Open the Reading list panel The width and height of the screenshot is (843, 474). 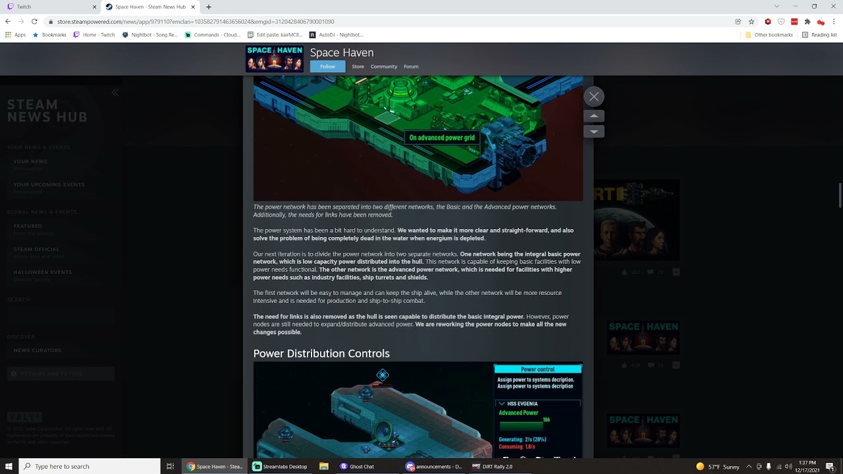coord(819,35)
